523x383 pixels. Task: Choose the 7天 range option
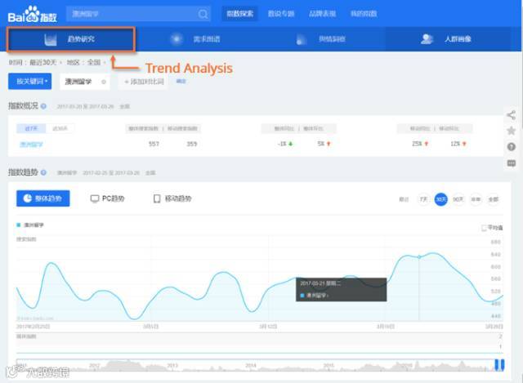tap(423, 199)
